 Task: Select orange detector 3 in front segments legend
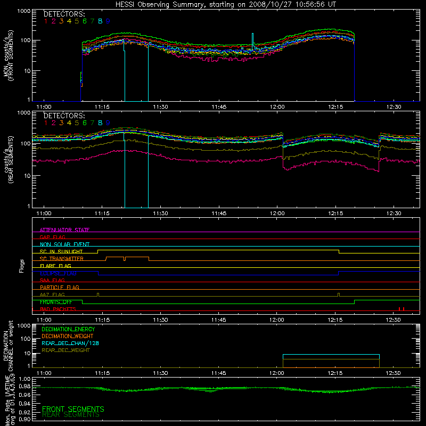61,21
